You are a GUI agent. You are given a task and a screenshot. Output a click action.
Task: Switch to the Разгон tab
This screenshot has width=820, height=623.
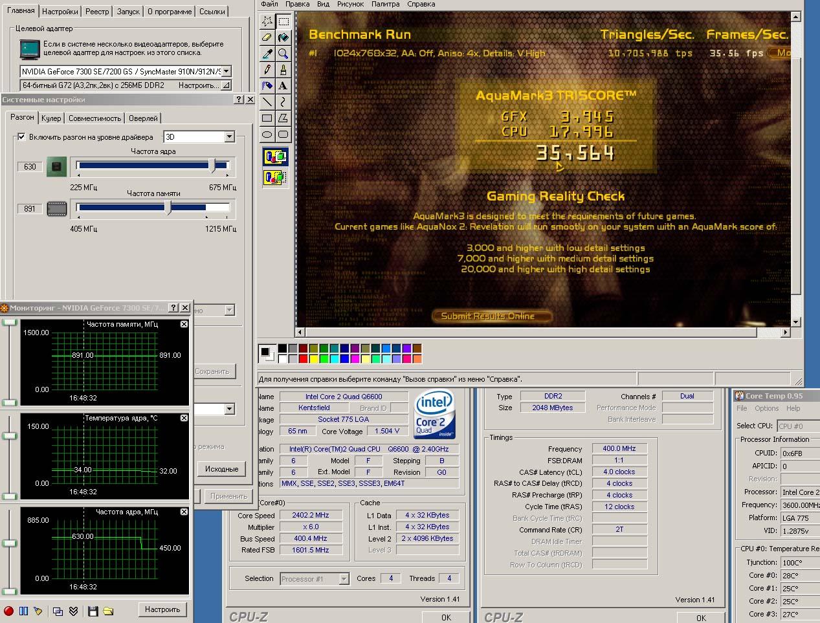(22, 117)
